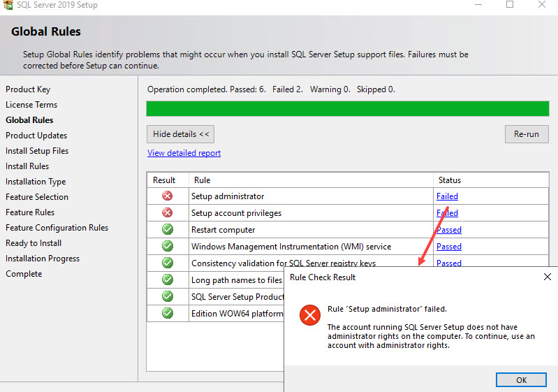
Task: Open Passed status link for WMI service
Action: click(449, 247)
